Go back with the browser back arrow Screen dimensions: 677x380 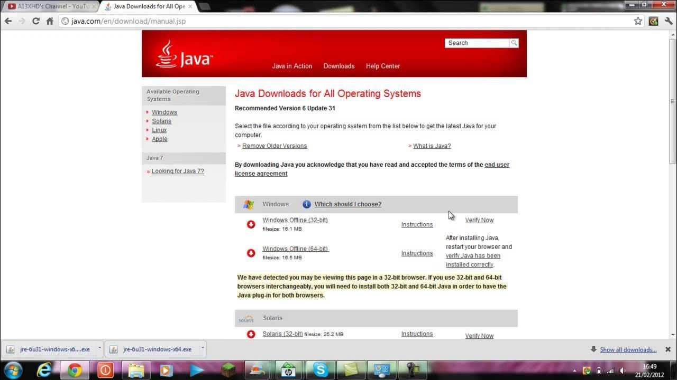pos(8,21)
